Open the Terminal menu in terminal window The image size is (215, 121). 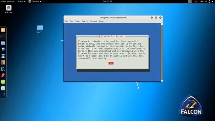93,21
